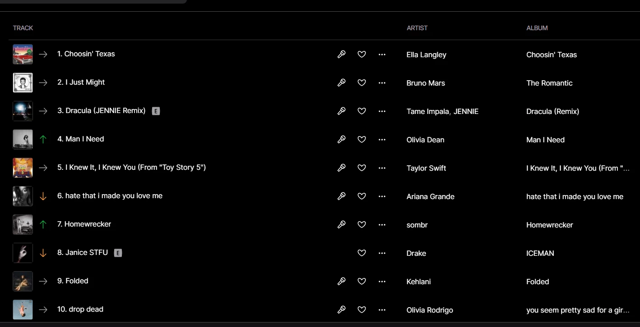The height and width of the screenshot is (327, 640).
Task: Show lyrics for Ariana Grande's track
Action: [x=342, y=196]
